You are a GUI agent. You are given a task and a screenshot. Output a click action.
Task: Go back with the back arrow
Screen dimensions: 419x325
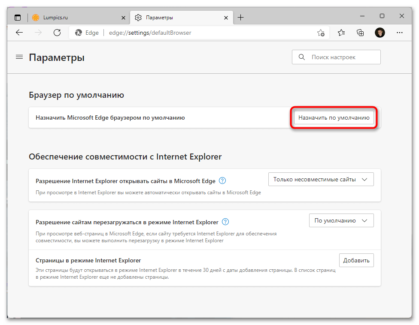pyautogui.click(x=19, y=33)
